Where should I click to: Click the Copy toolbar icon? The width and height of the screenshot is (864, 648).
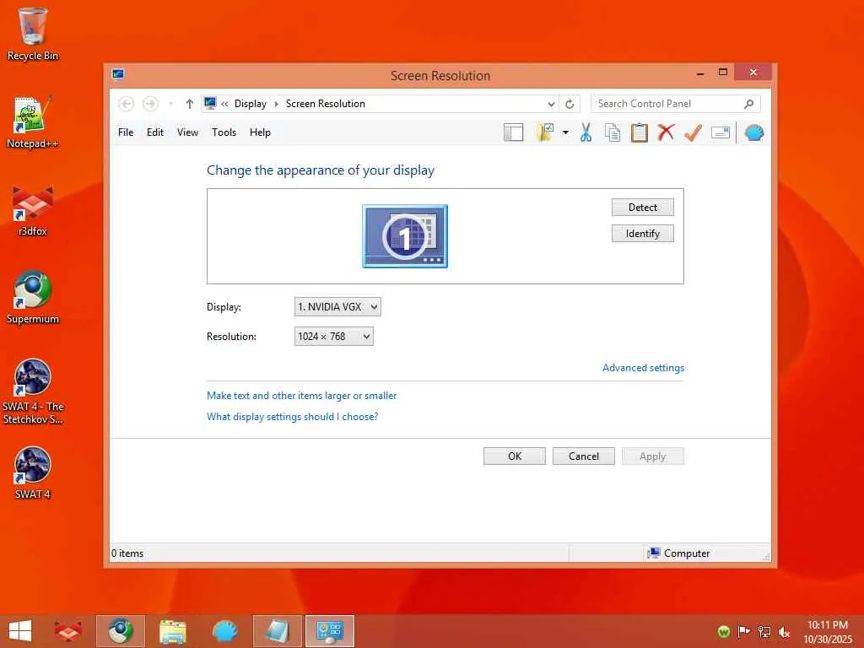coord(613,132)
